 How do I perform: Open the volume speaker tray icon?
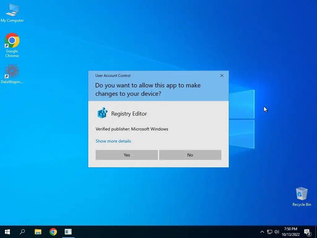pyautogui.click(x=277, y=232)
